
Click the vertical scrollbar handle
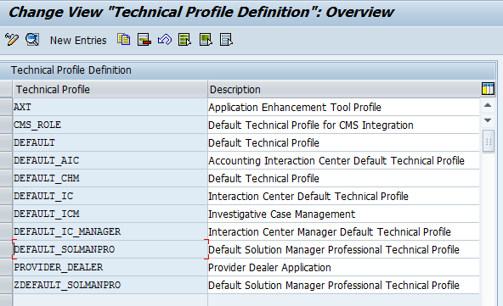click(x=489, y=142)
